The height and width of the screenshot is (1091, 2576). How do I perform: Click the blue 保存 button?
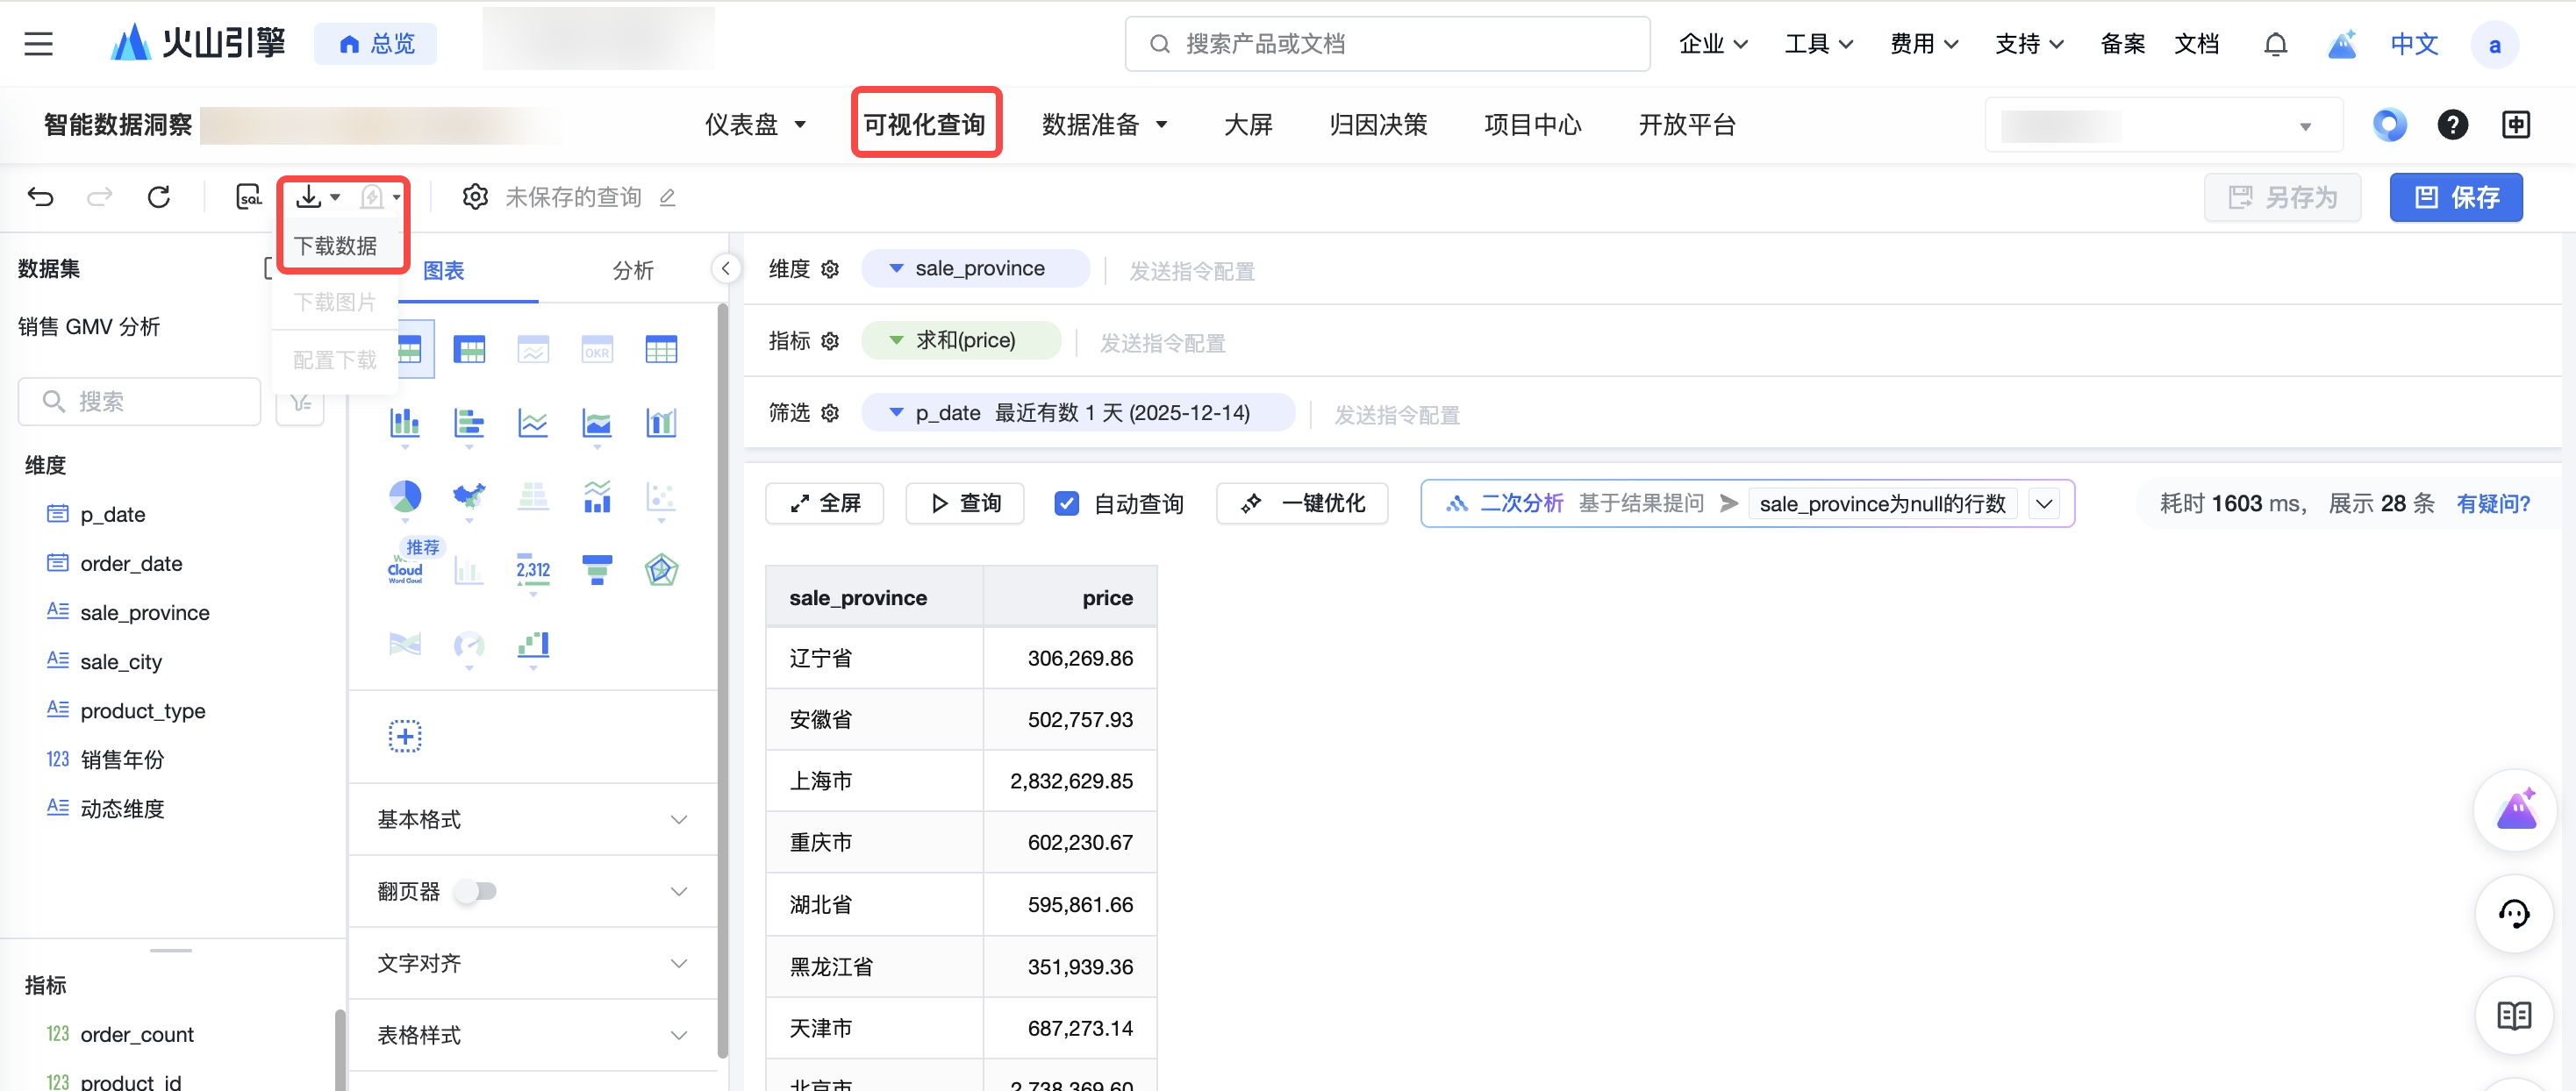2455,197
